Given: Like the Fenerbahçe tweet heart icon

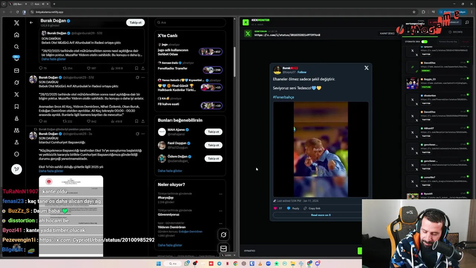Looking at the screenshot, I should click(x=275, y=208).
